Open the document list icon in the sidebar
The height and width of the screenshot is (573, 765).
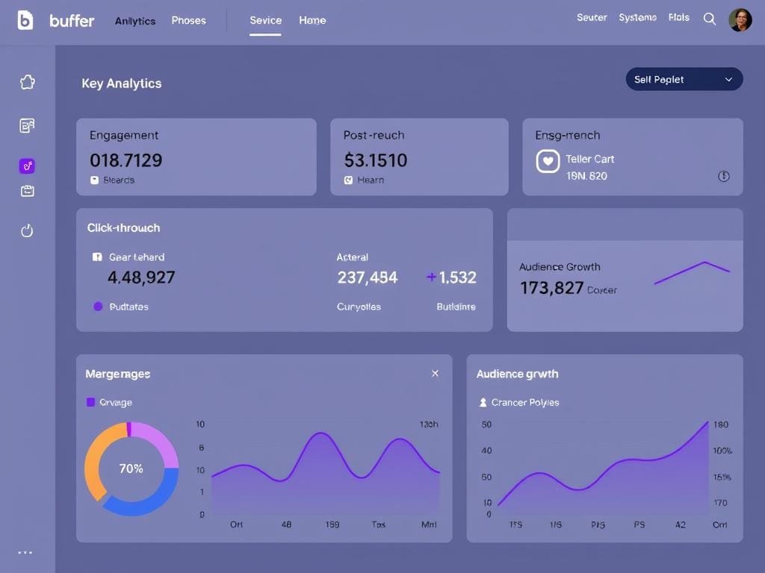pos(27,125)
